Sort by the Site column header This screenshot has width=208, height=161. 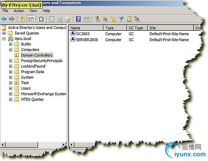(x=171, y=28)
